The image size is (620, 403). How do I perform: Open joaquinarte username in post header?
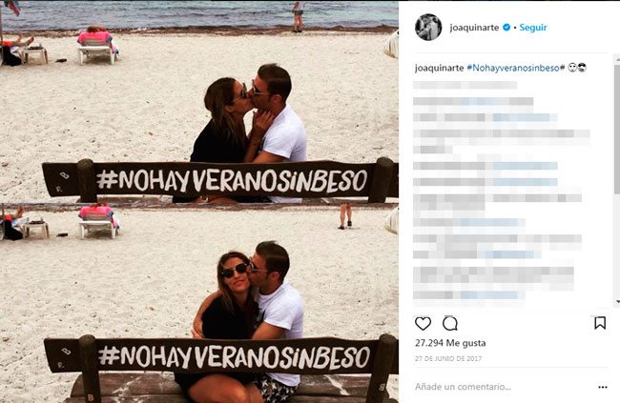point(474,28)
